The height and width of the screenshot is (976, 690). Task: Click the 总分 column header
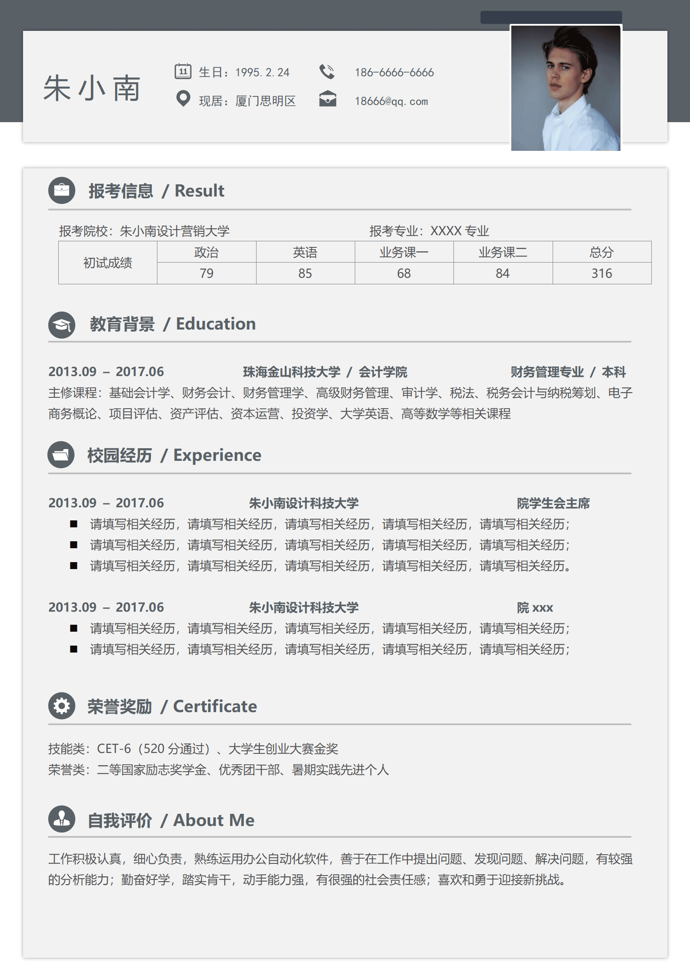(602, 252)
